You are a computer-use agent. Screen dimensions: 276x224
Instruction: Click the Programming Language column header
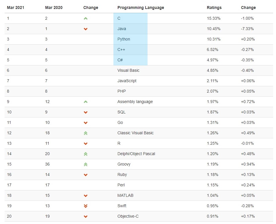tap(141, 8)
